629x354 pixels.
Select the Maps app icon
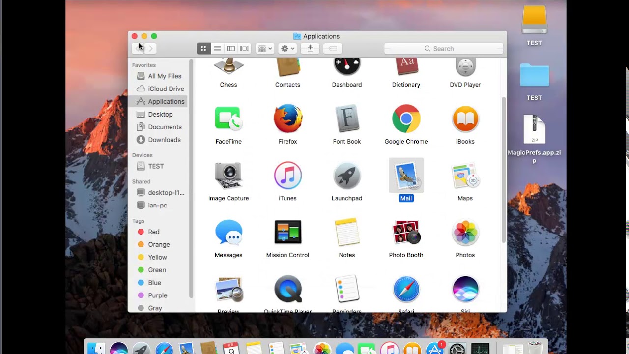point(465,176)
